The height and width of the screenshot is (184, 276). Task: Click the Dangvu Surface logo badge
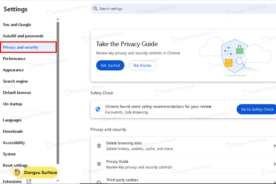(34, 172)
